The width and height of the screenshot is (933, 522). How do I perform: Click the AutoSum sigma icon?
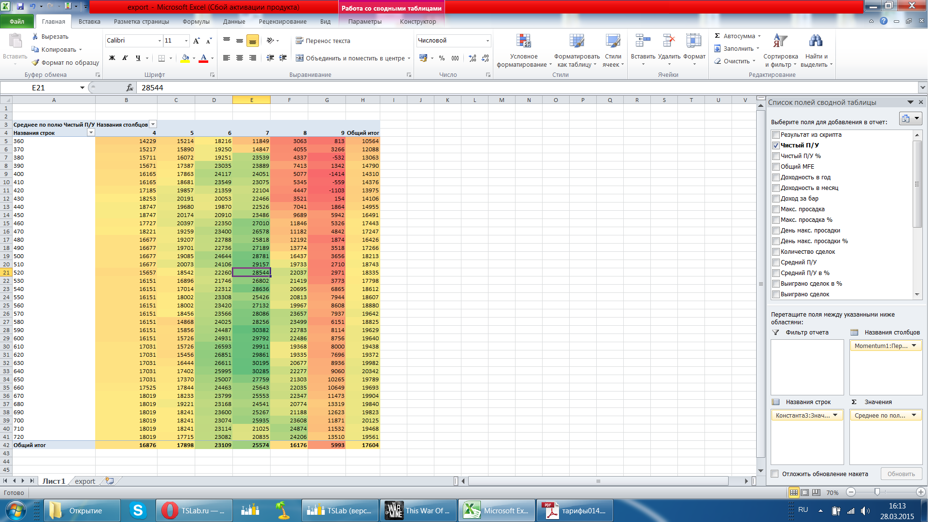point(718,36)
